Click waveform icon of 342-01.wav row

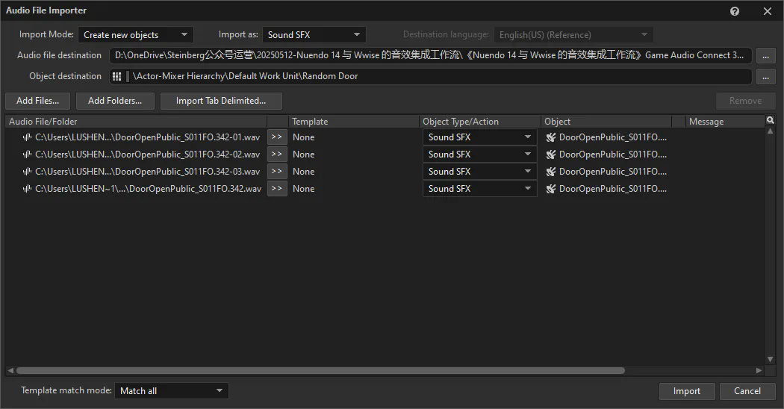click(28, 137)
